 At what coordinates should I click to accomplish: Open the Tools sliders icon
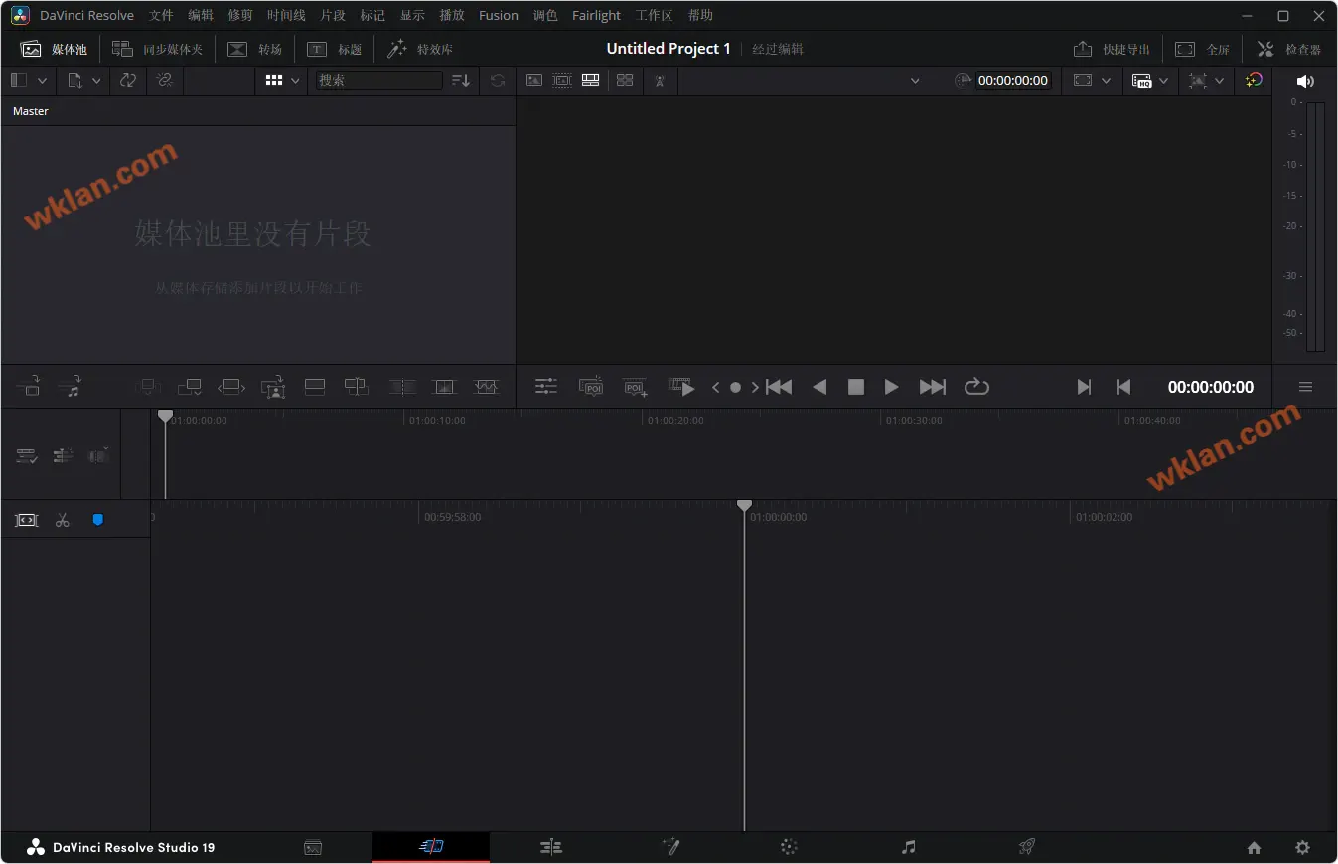pyautogui.click(x=546, y=387)
